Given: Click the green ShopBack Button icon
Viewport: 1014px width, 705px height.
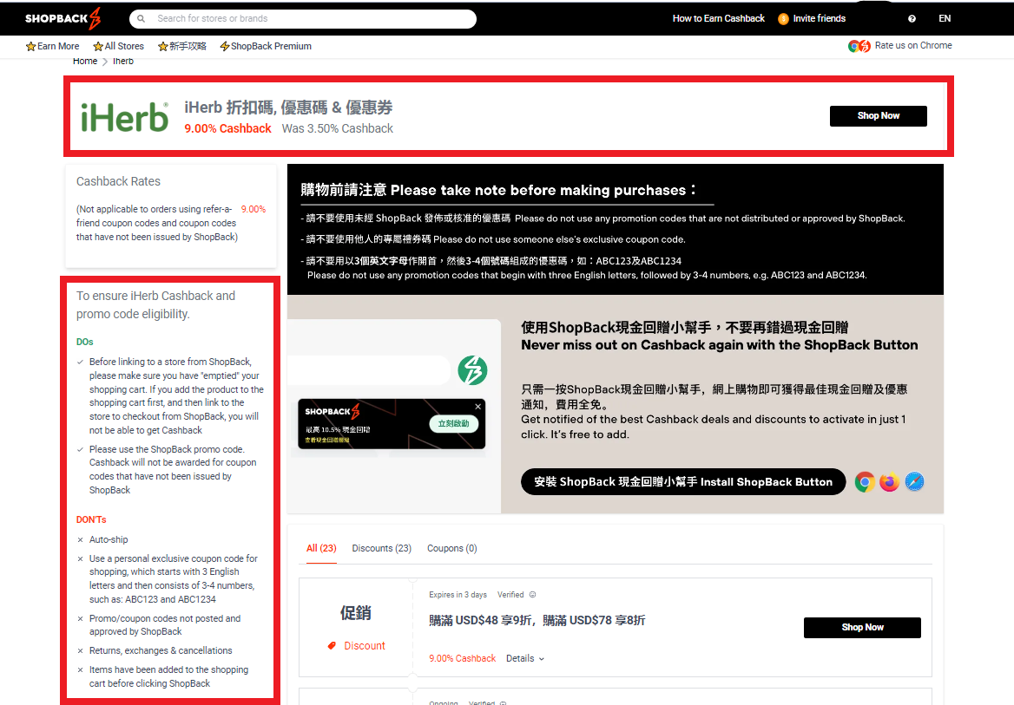Looking at the screenshot, I should pos(473,370).
